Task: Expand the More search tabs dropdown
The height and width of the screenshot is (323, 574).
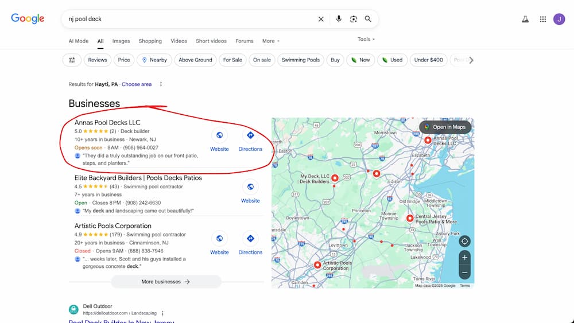Action: click(271, 41)
